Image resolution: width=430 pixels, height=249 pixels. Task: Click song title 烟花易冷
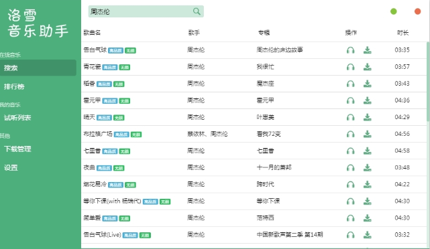95,184
